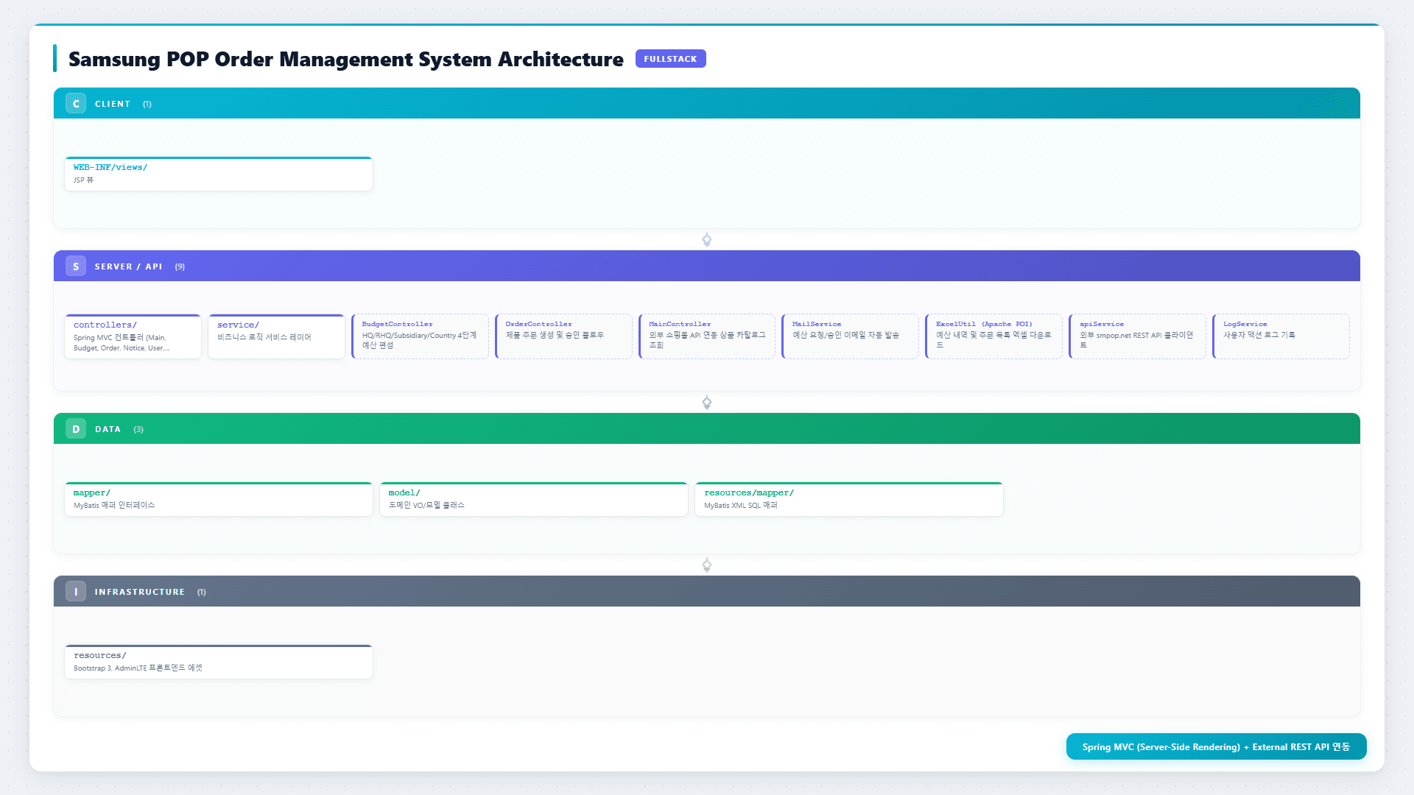Viewport: 1414px width, 795px height.
Task: Select the INFRASTRUCTURE layer header
Action: tap(707, 592)
